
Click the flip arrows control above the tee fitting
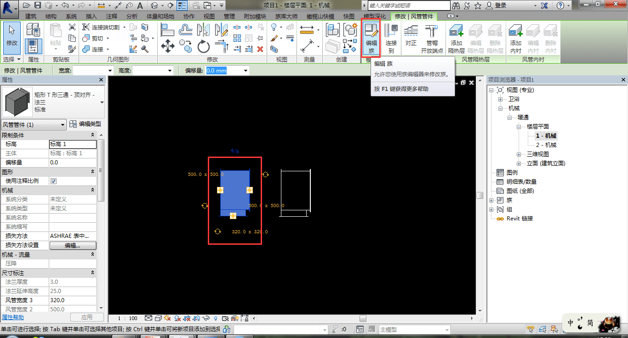click(x=235, y=151)
